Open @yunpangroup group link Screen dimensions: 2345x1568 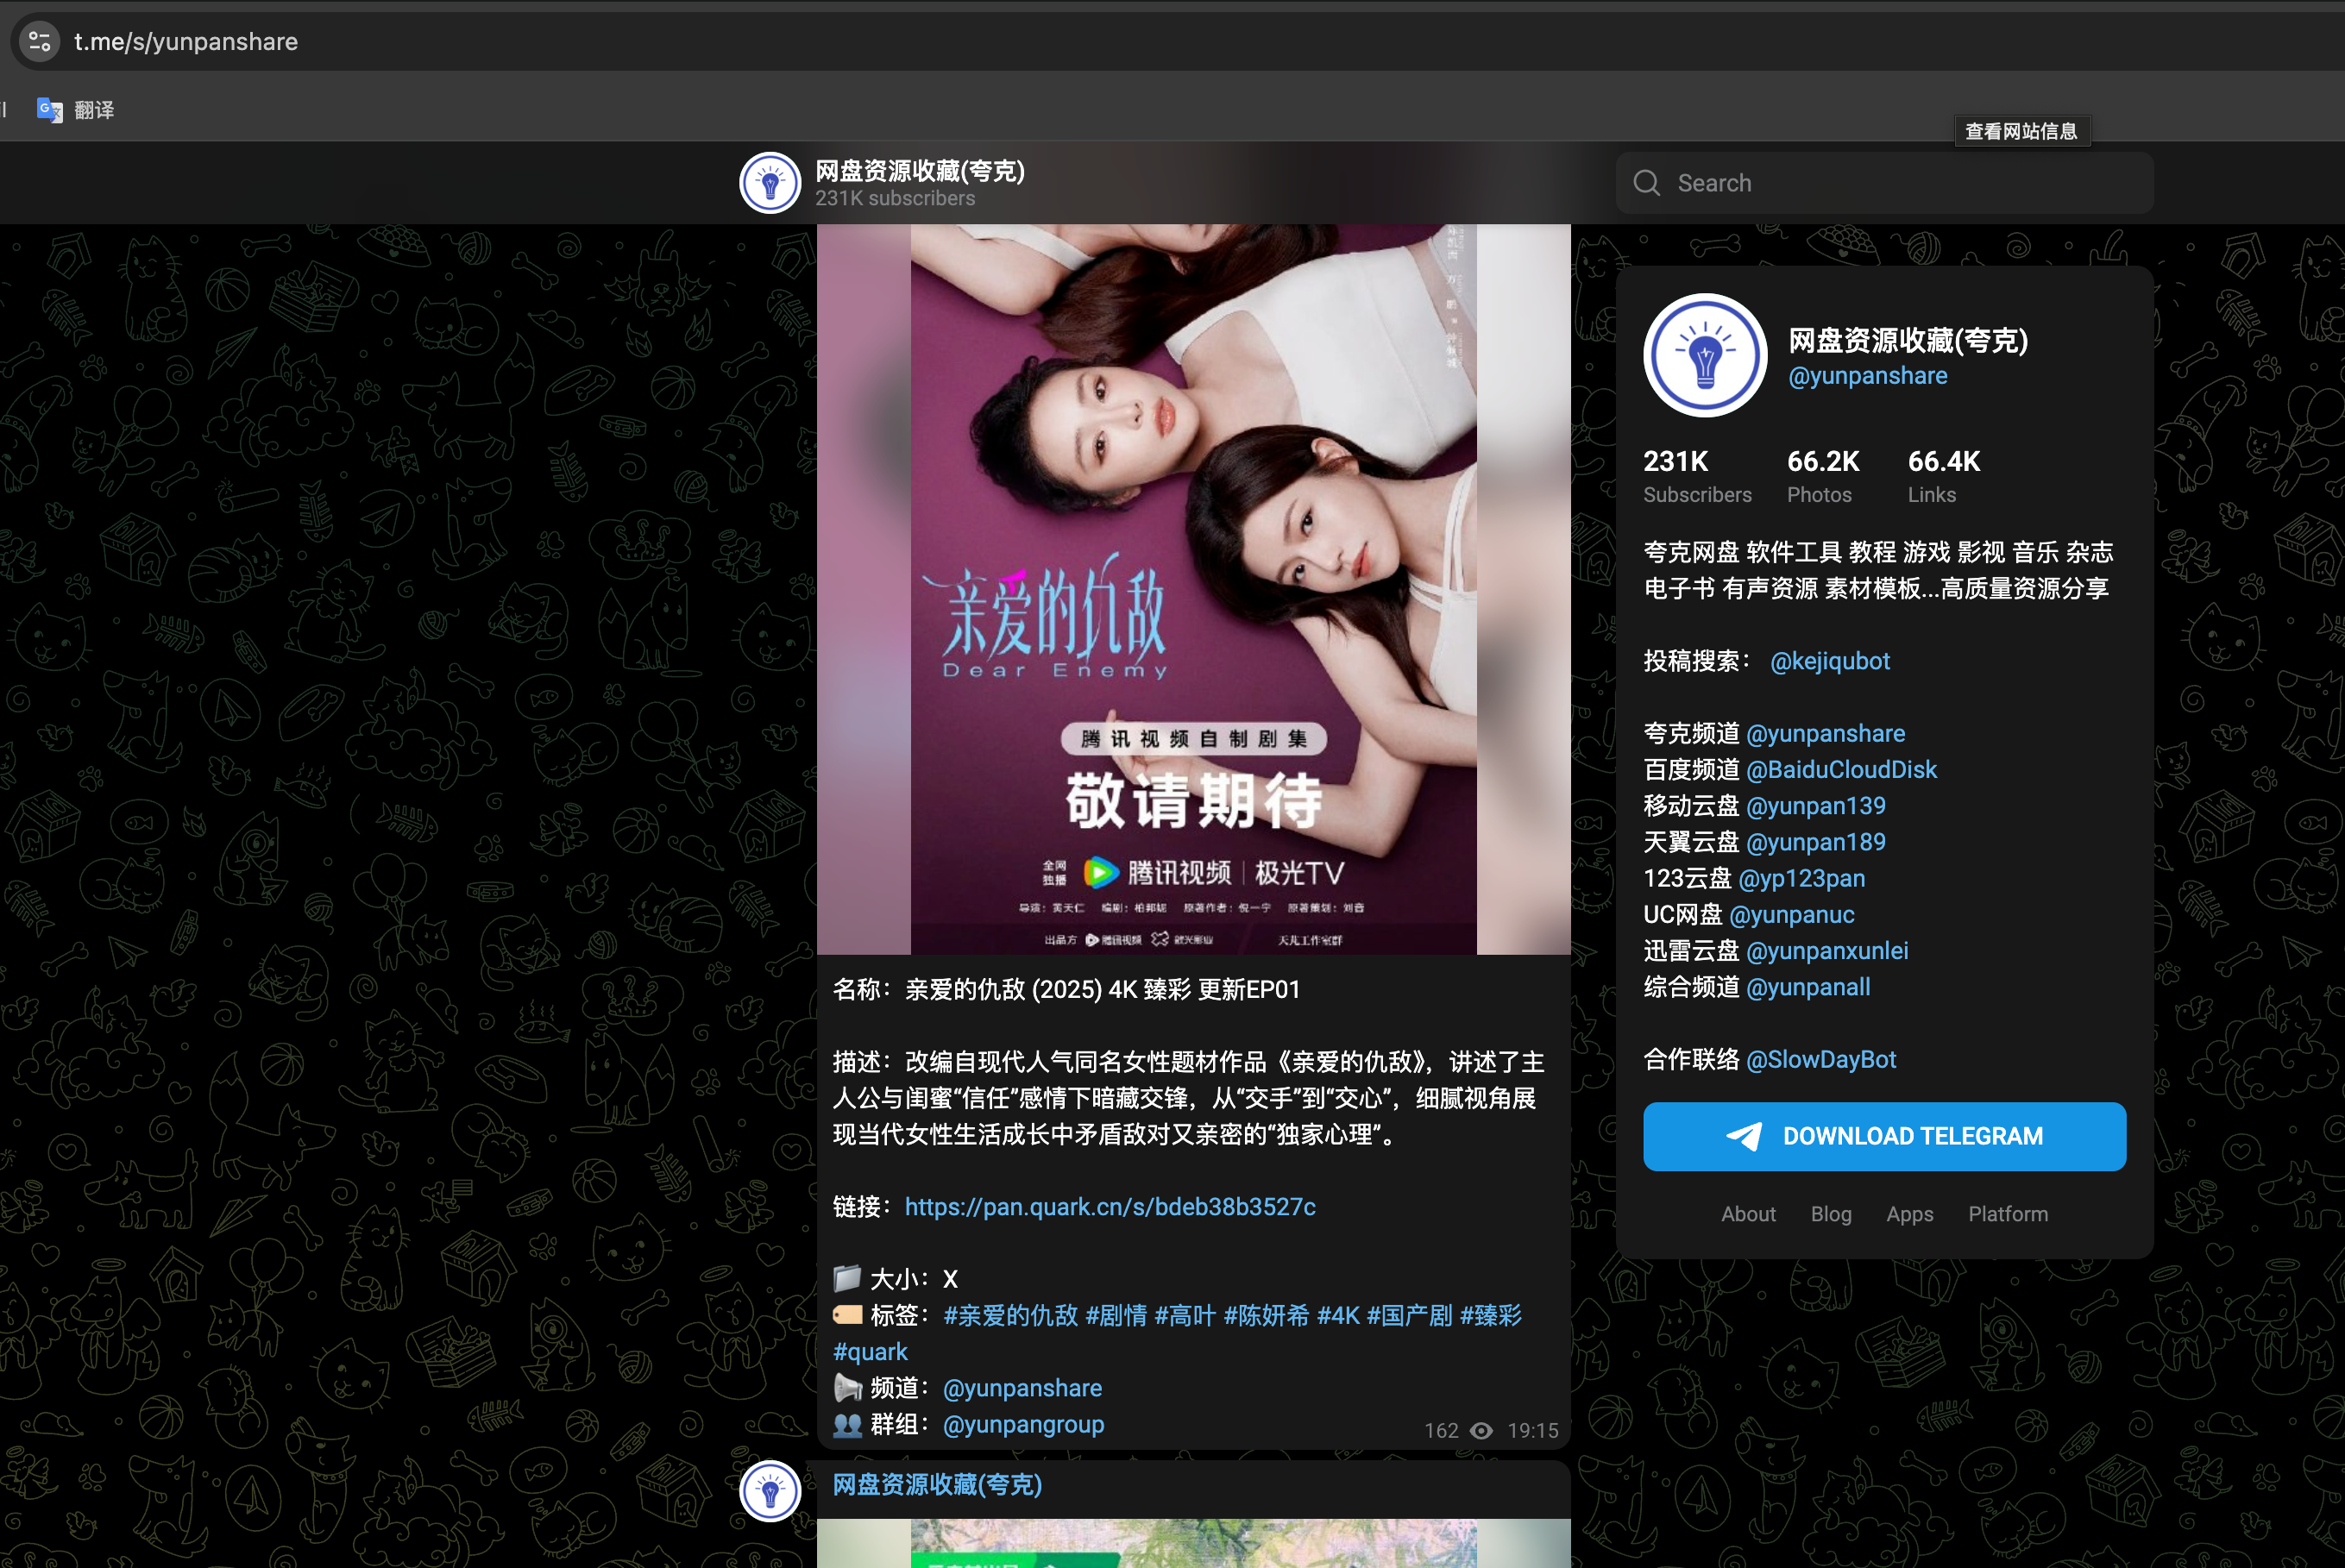(1022, 1424)
